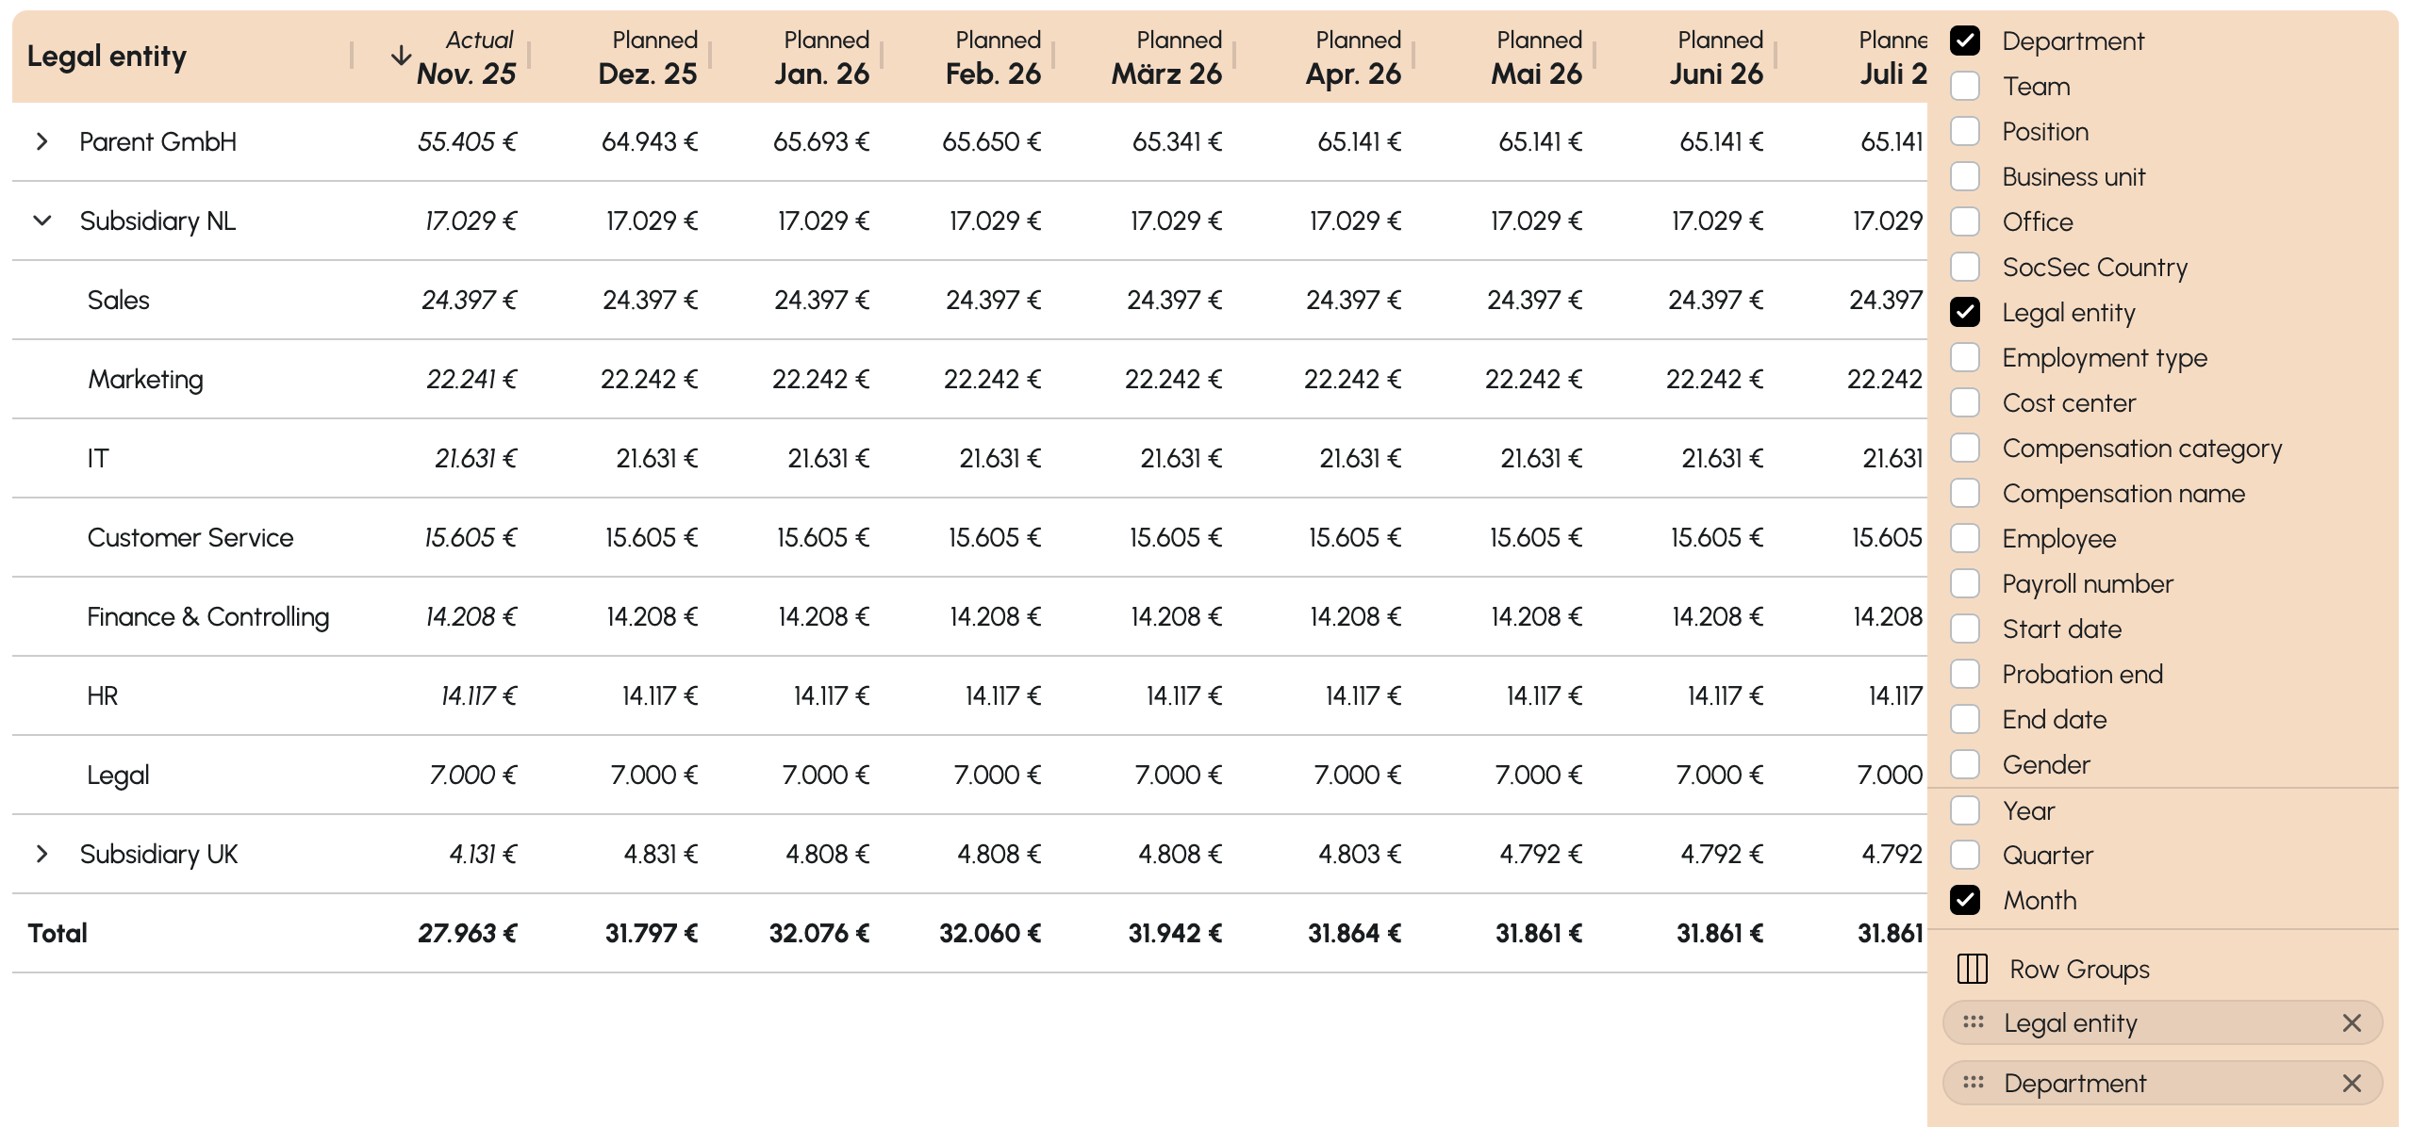Viewport: 2412px width, 1127px height.
Task: Grab the Legal entity row group drag handle
Action: 1973,1022
